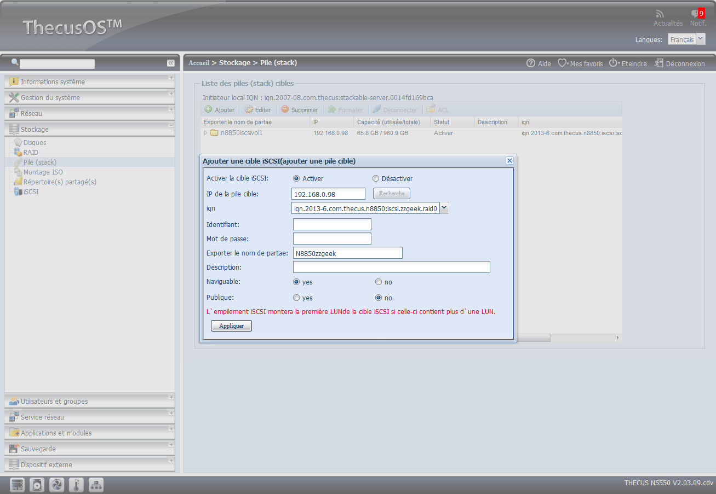Select the n8850iscsivol1 folder row
The height and width of the screenshot is (494, 716).
point(411,133)
